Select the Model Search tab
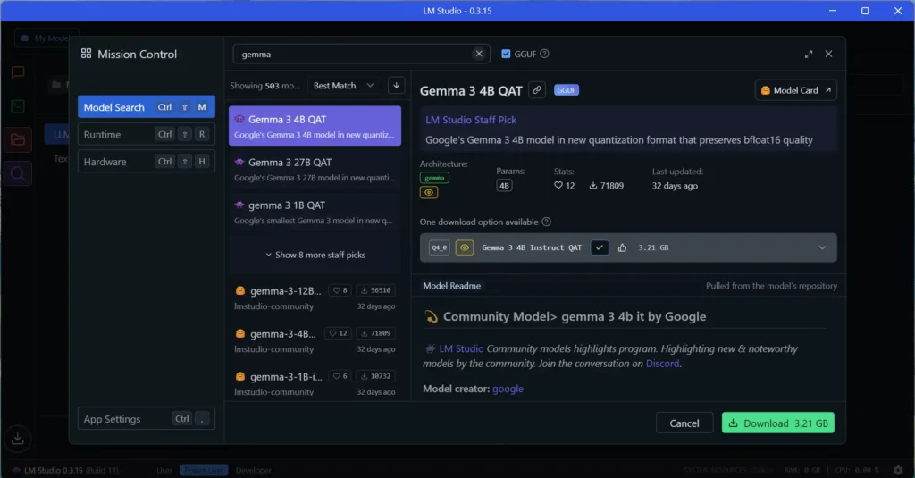Screen dimensions: 915x478 [x=147, y=107]
